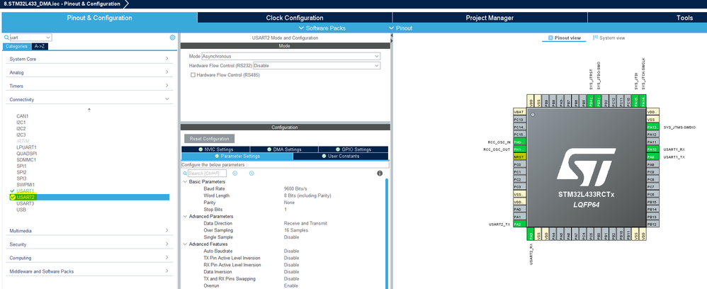Image resolution: width=707 pixels, height=289 pixels.
Task: Select the PA11 pin on the chip
Action: pyautogui.click(x=652, y=142)
